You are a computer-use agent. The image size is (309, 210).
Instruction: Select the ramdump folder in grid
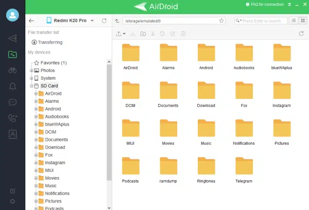[x=168, y=170]
